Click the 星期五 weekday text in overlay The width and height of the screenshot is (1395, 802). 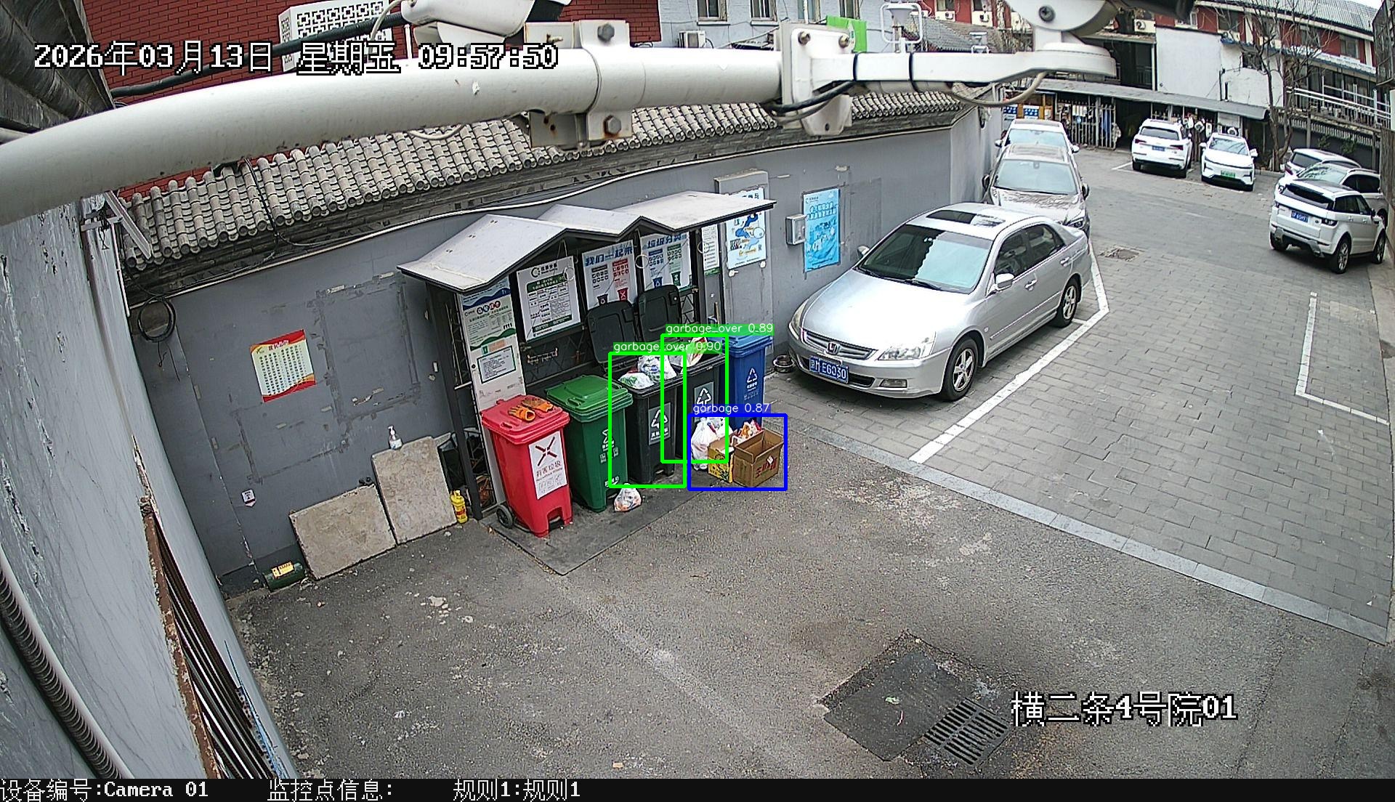[347, 57]
